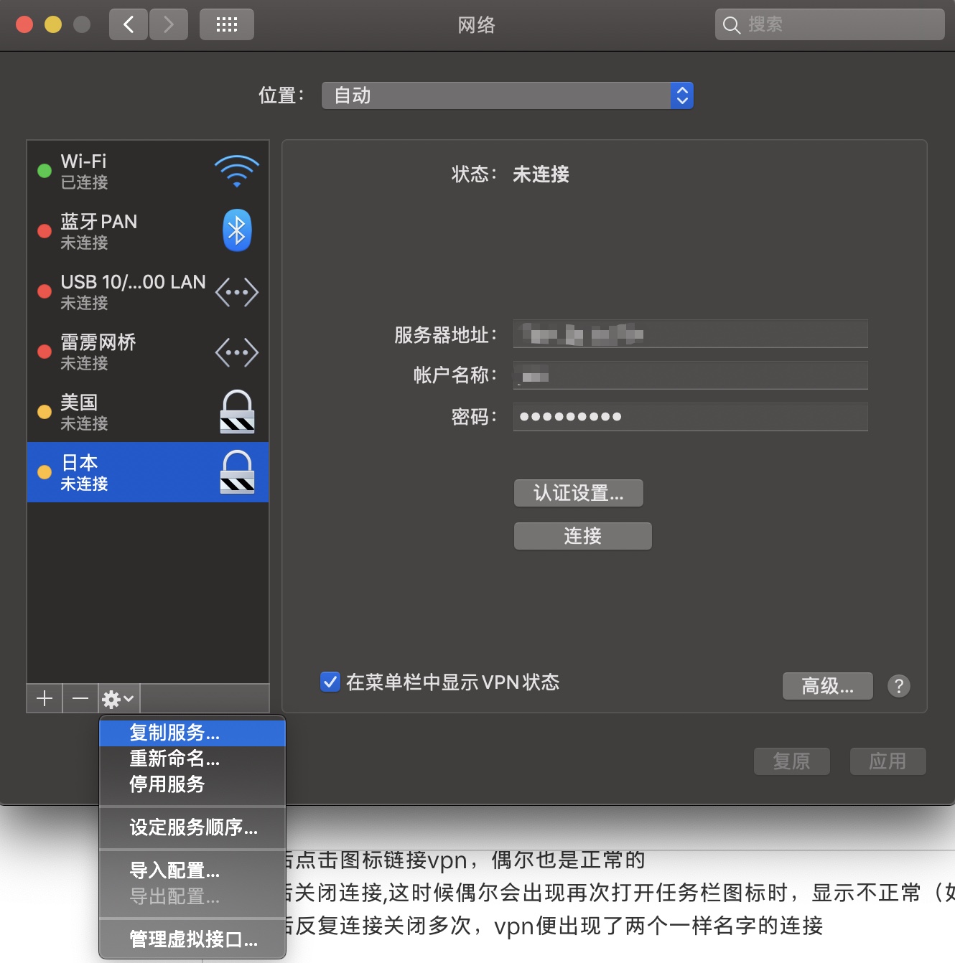The width and height of the screenshot is (955, 963).
Task: Open the gear action menu
Action: [118, 698]
